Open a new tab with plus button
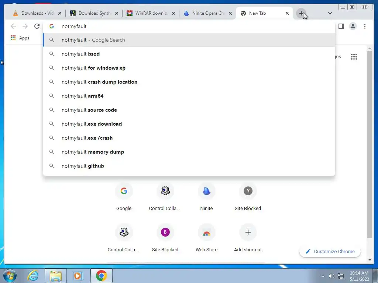 pyautogui.click(x=301, y=13)
